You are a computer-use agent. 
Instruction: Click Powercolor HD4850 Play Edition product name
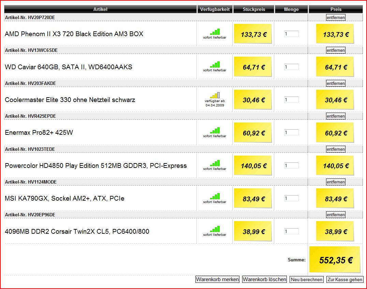pyautogui.click(x=96, y=165)
